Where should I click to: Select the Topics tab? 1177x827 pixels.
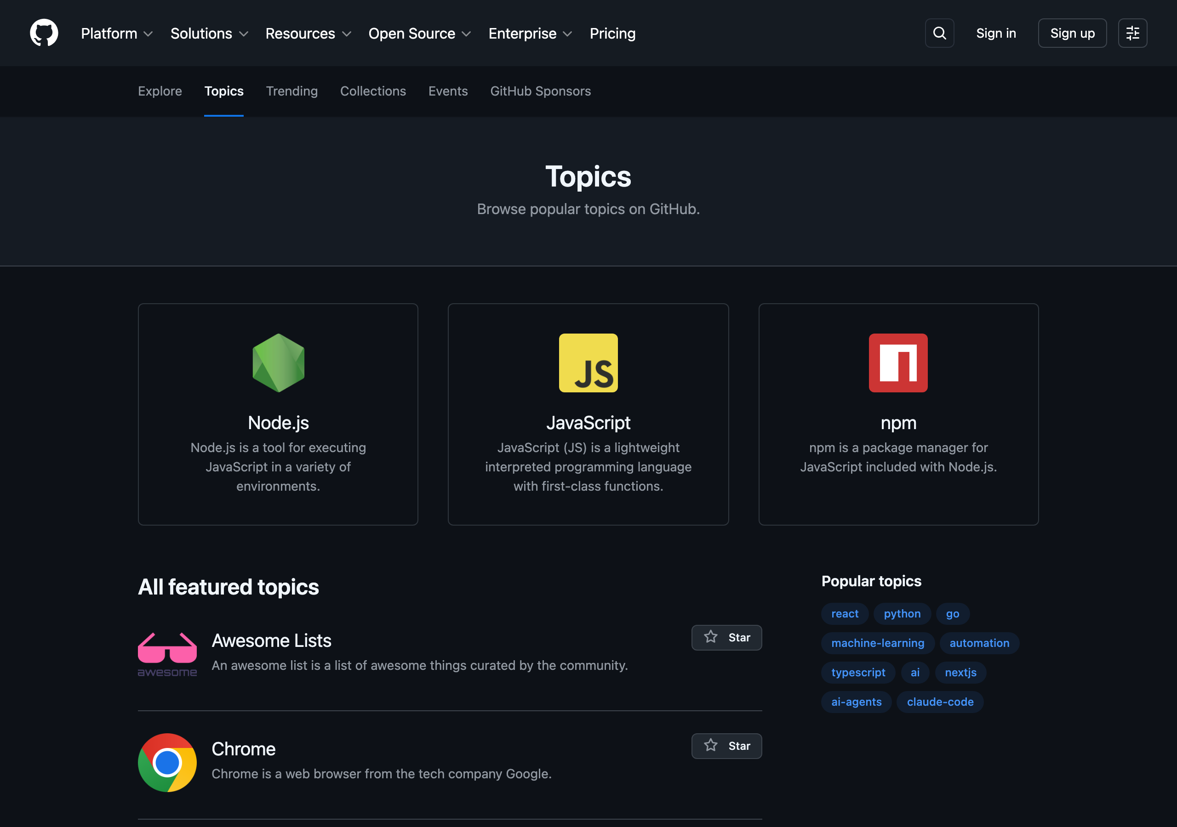[x=224, y=91]
